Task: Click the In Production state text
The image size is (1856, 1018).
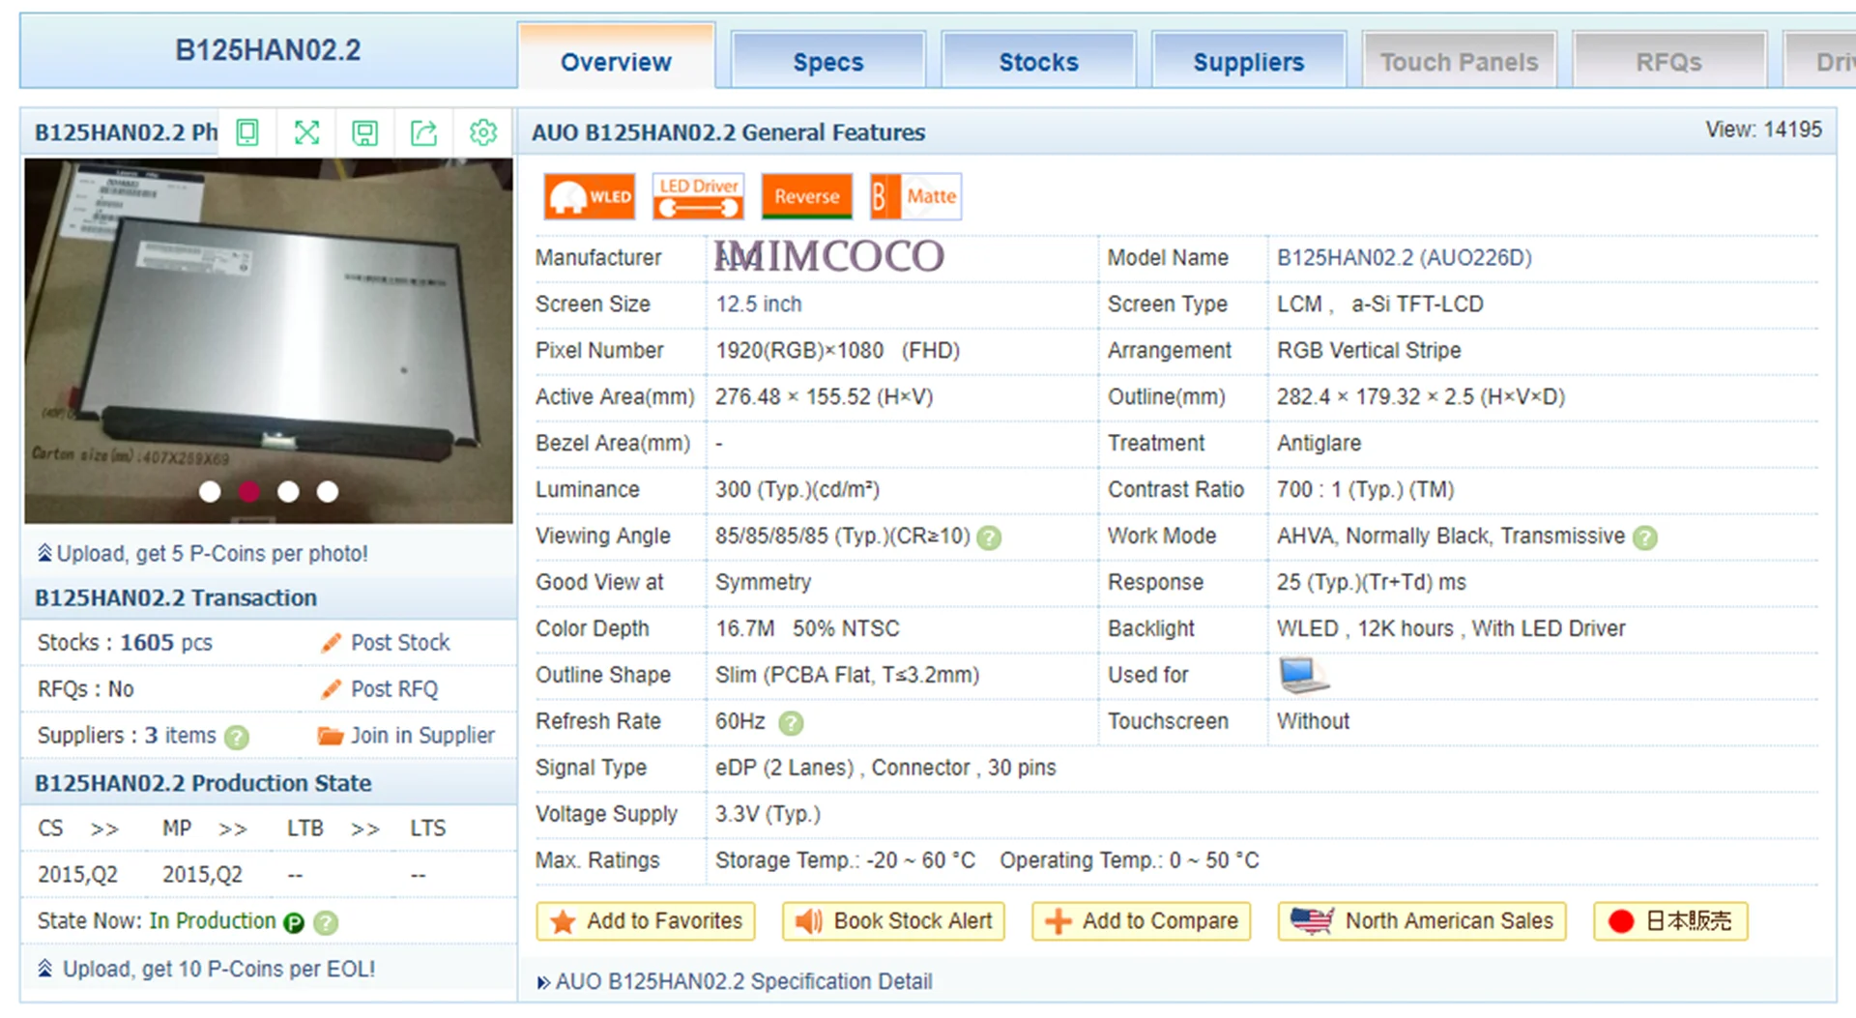Action: point(213,921)
